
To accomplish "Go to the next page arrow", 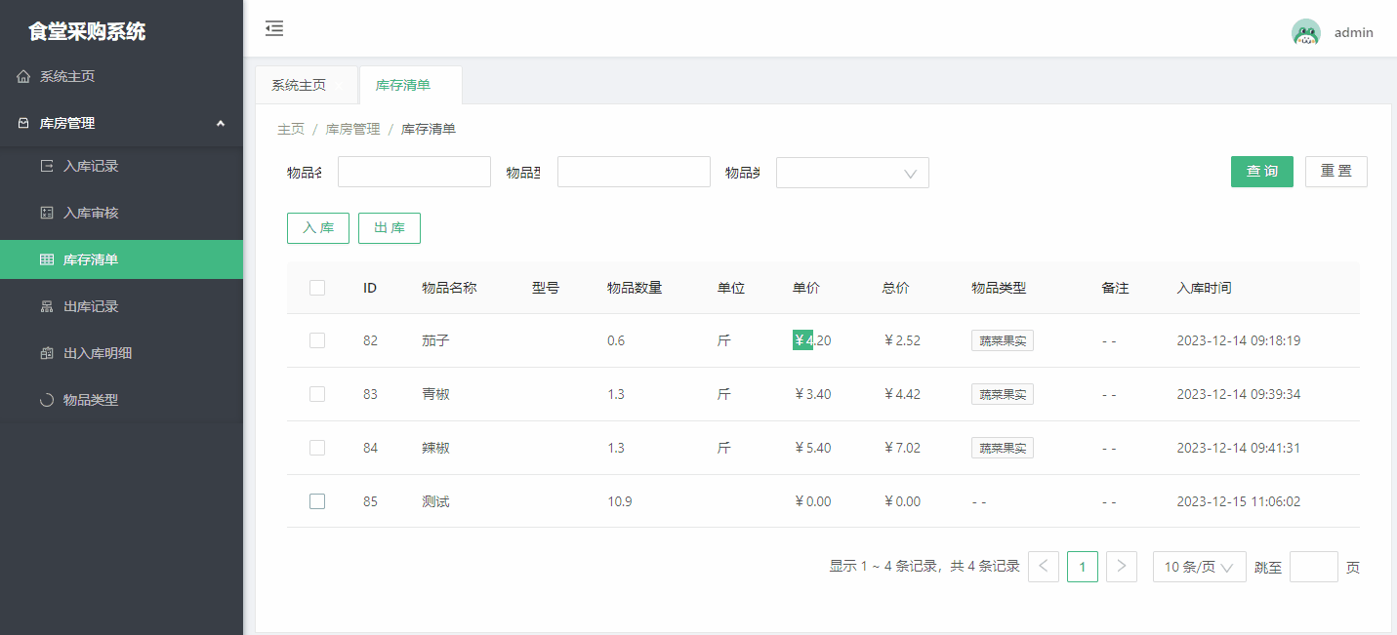I will pos(1122,567).
